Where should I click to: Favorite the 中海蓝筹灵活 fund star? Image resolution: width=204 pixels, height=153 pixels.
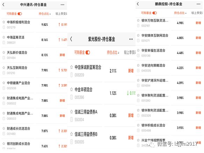4,37
